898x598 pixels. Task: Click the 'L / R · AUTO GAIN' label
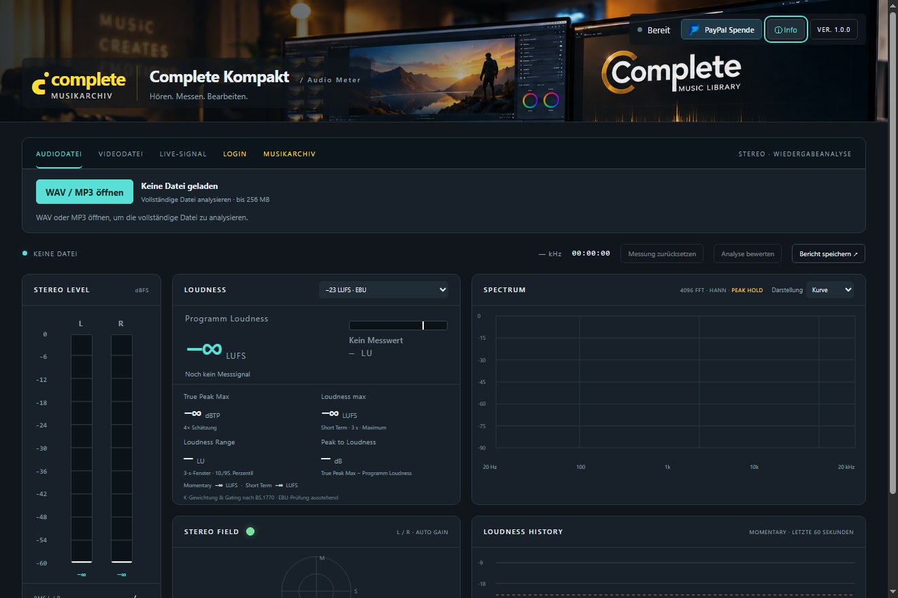coord(422,532)
